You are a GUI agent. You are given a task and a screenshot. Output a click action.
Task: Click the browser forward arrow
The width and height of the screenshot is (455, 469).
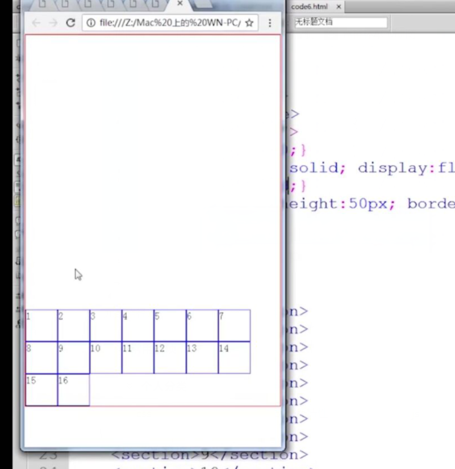click(x=53, y=23)
